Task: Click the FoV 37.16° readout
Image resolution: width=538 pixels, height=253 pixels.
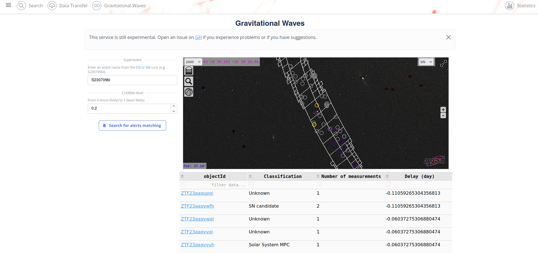Action: 195,166
